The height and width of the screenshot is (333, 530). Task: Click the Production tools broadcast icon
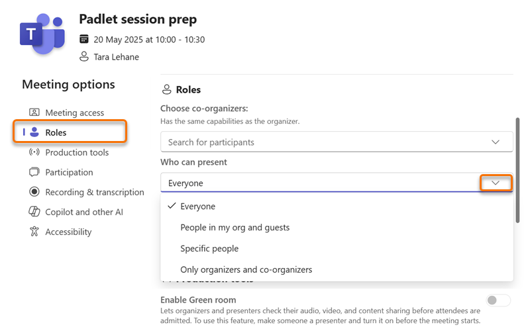[34, 152]
